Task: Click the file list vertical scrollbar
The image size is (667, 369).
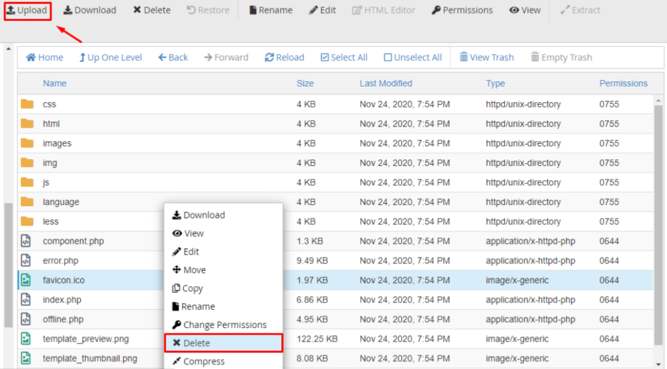Action: point(658,214)
